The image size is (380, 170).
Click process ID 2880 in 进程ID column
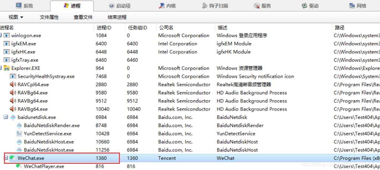101,84
